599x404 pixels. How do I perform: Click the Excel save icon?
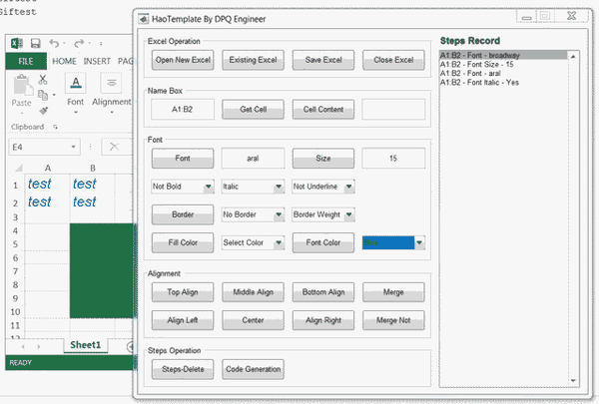(36, 44)
